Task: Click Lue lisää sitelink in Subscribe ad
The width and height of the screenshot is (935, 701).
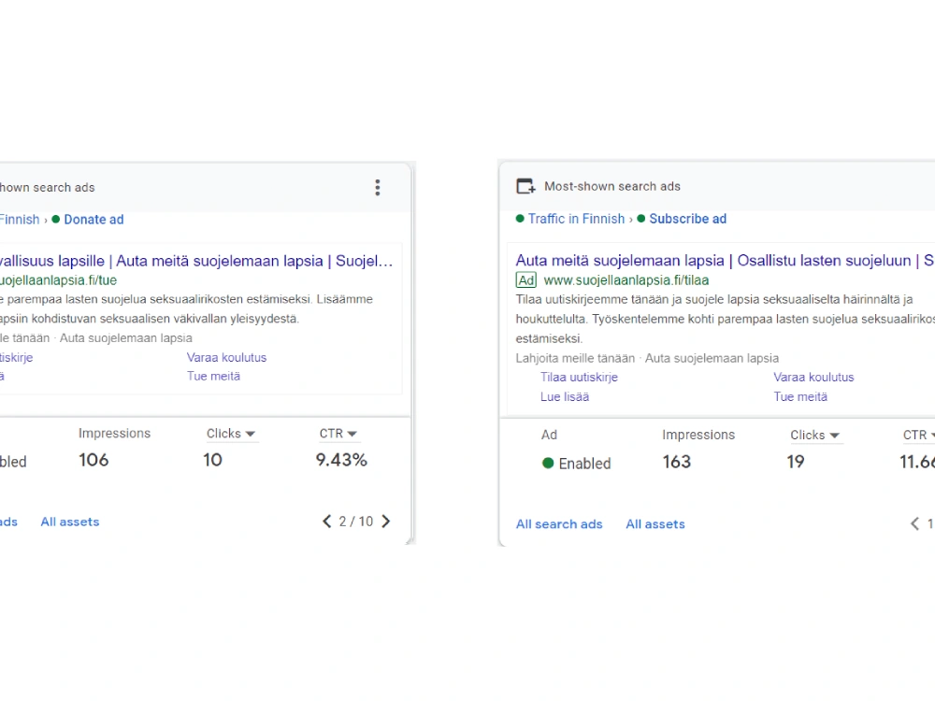Action: [x=565, y=396]
